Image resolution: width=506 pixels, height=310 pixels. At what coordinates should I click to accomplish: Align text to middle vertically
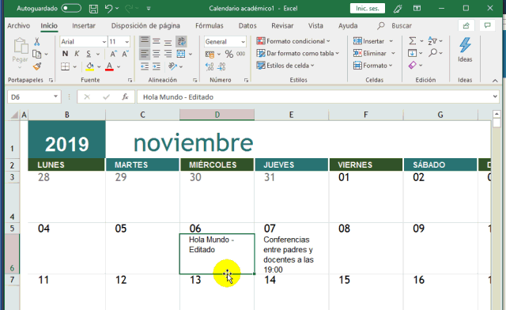pyautogui.click(x=157, y=41)
